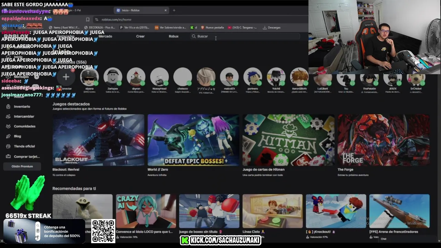Click the Intercambiar sidebar icon
The image size is (441, 248).
[x=8, y=116]
